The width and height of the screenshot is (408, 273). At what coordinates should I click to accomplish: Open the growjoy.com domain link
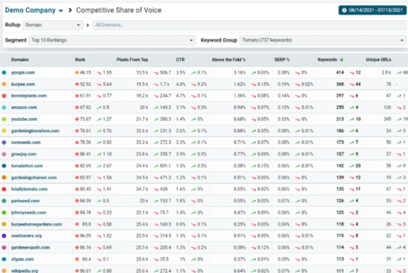point(24,154)
